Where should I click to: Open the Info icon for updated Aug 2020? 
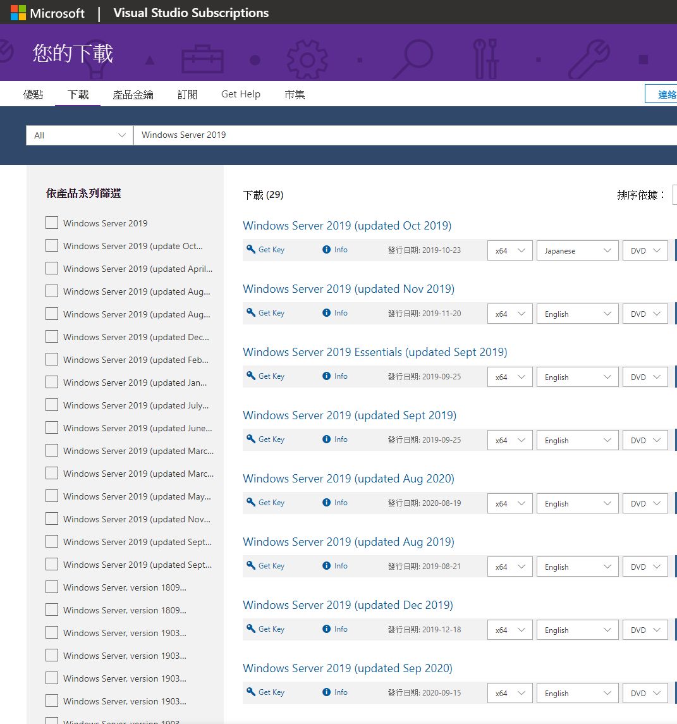pos(326,502)
